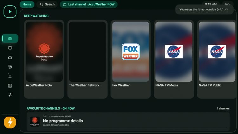
Task: Click the "1 channels" count label
Action: 223,108
